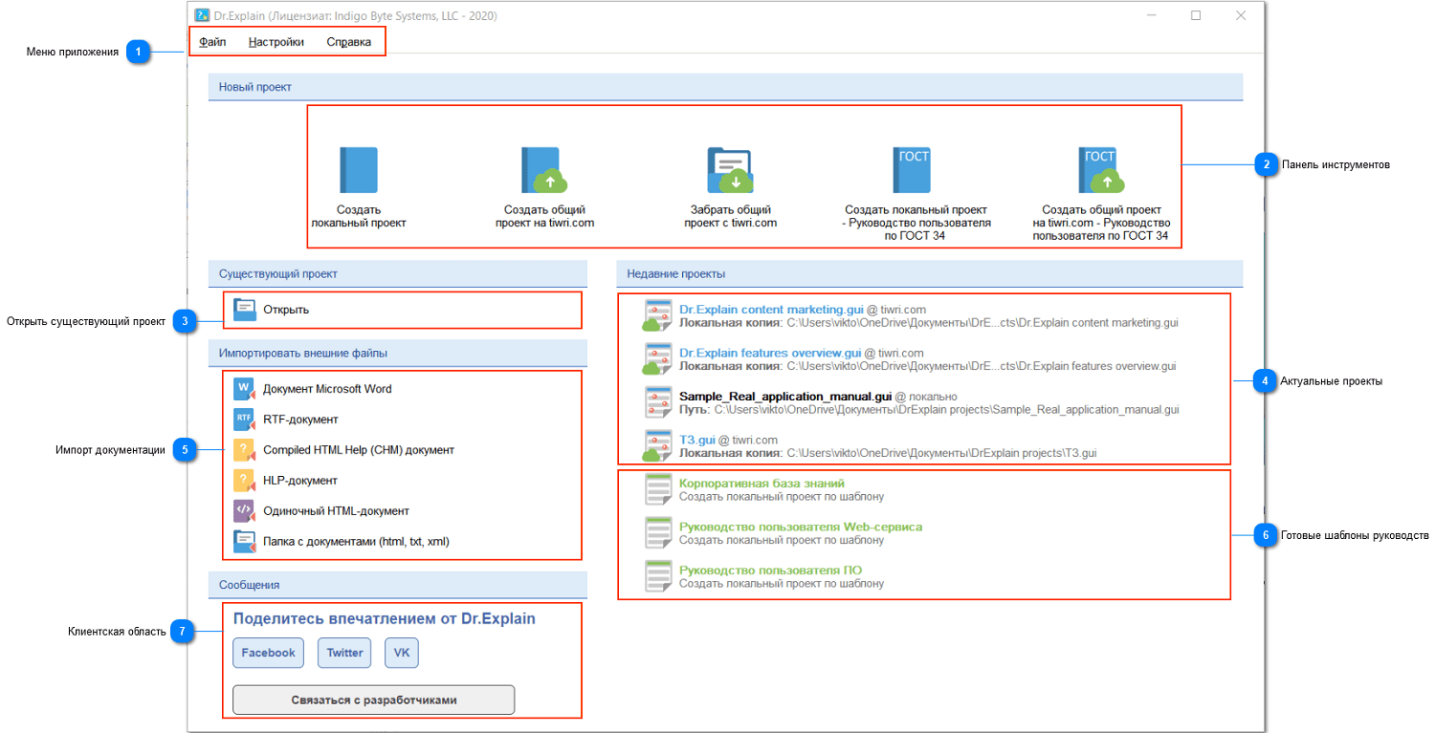Click the T3.gui project icon
This screenshot has height=733, width=1435.
(656, 446)
